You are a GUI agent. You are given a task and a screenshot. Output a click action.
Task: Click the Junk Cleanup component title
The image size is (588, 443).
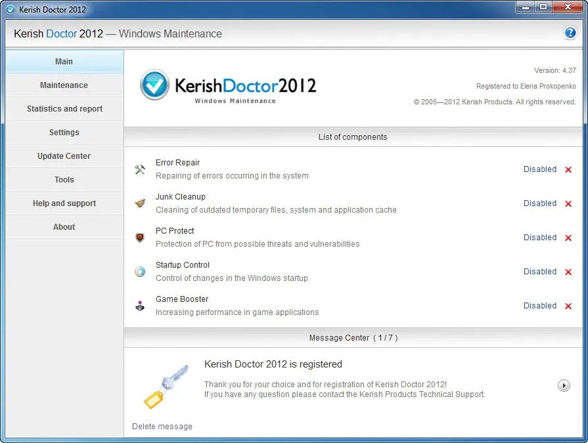coord(181,197)
